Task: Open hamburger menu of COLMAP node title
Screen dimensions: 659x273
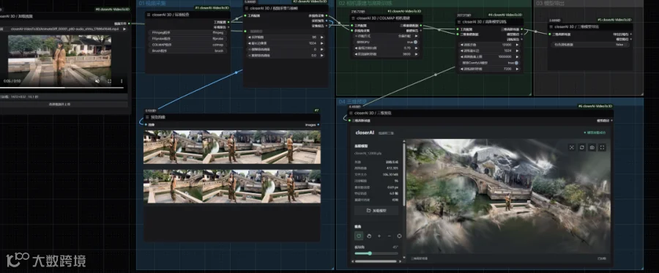Action: pyautogui.click(x=353, y=18)
